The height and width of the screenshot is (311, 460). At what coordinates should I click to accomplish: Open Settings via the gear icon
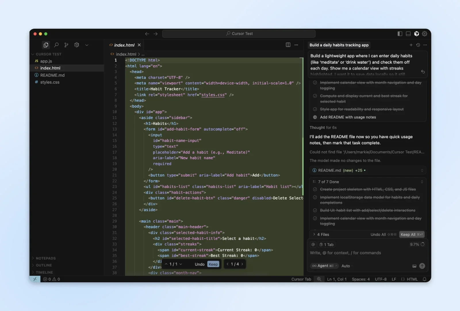tap(425, 34)
